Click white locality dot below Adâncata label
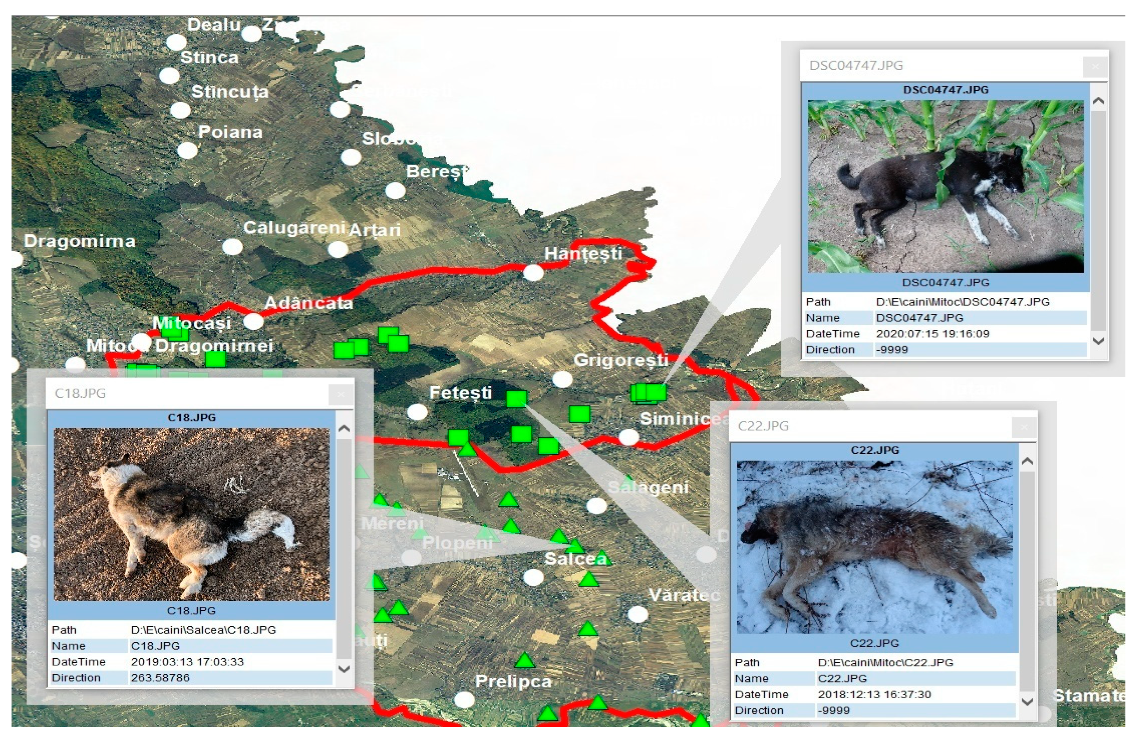 [253, 322]
